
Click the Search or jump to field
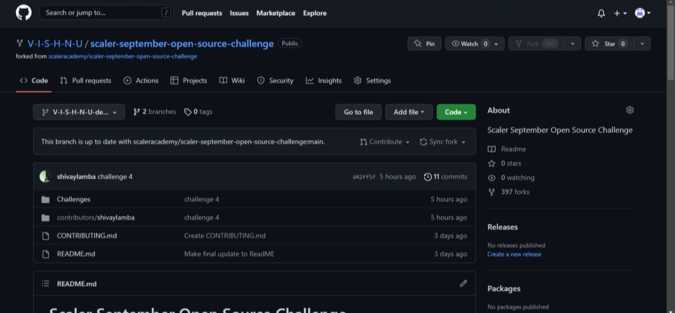click(105, 12)
